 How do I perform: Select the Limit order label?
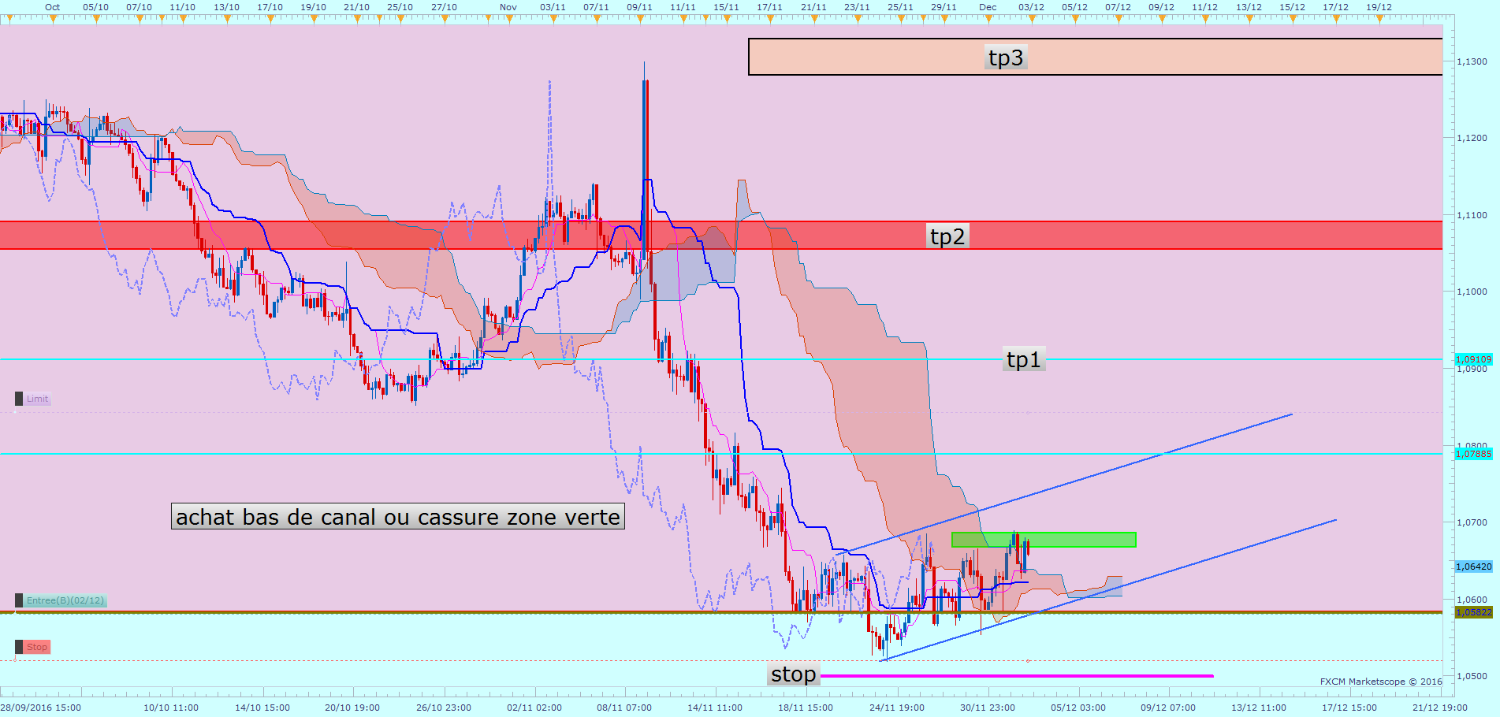(x=37, y=399)
